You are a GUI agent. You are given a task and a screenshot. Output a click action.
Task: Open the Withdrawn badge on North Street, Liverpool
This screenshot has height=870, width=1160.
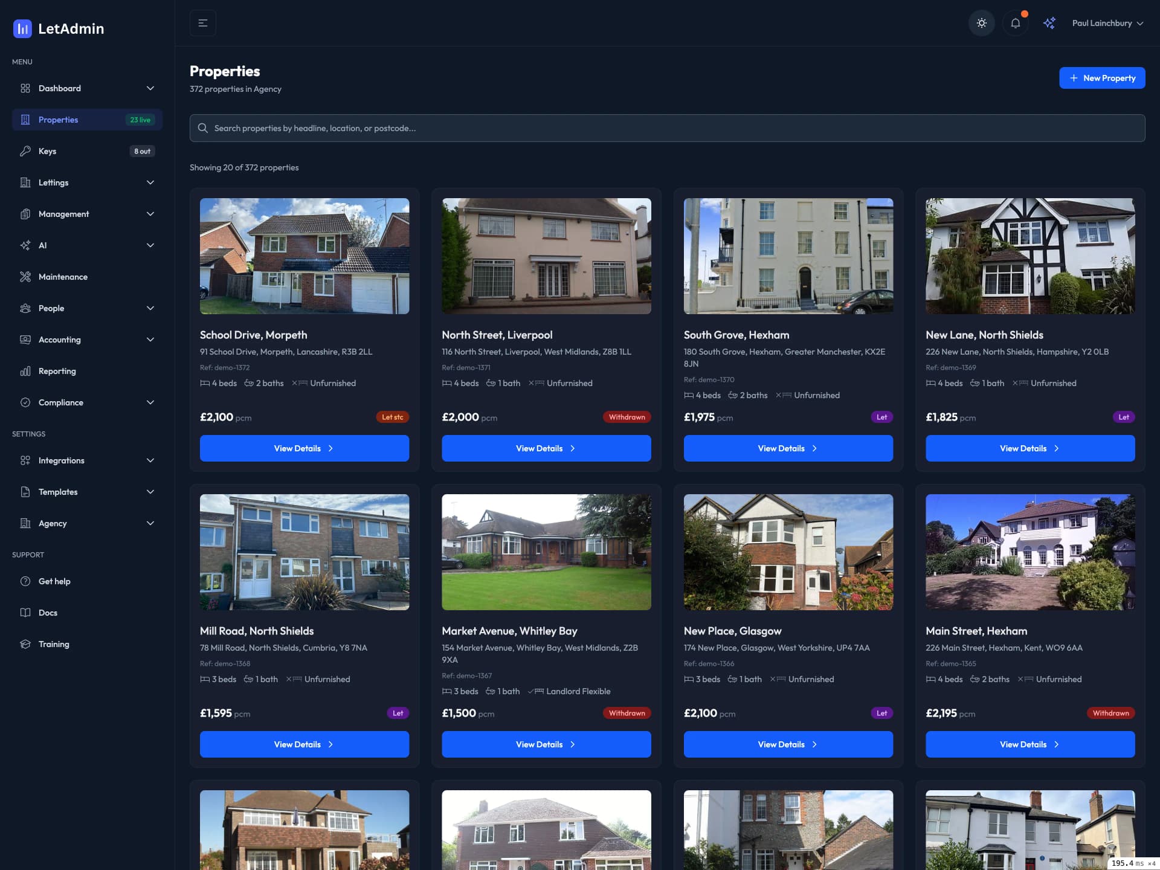627,417
